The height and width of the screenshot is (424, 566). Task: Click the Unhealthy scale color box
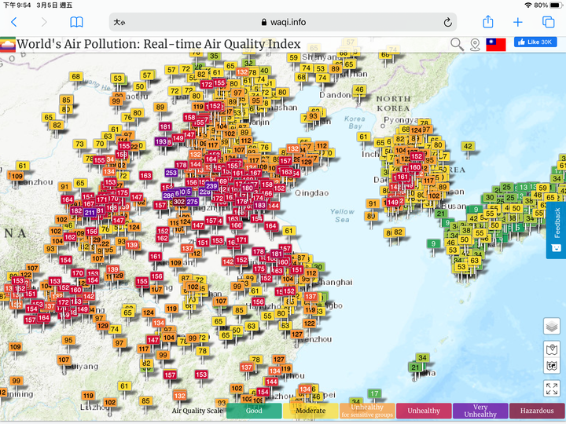pyautogui.click(x=424, y=411)
